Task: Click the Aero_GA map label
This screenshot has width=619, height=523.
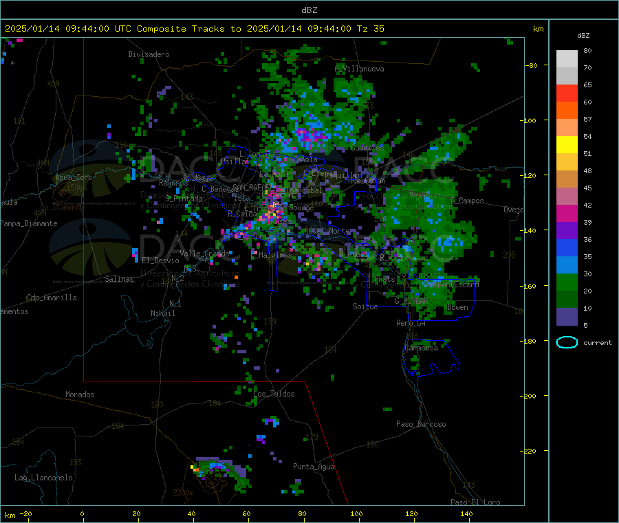Action: point(411,323)
